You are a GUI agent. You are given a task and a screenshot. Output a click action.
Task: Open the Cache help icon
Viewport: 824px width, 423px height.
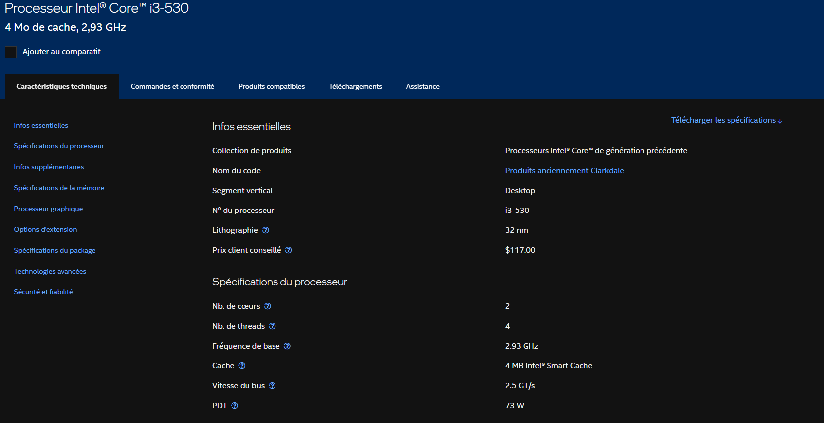point(242,366)
